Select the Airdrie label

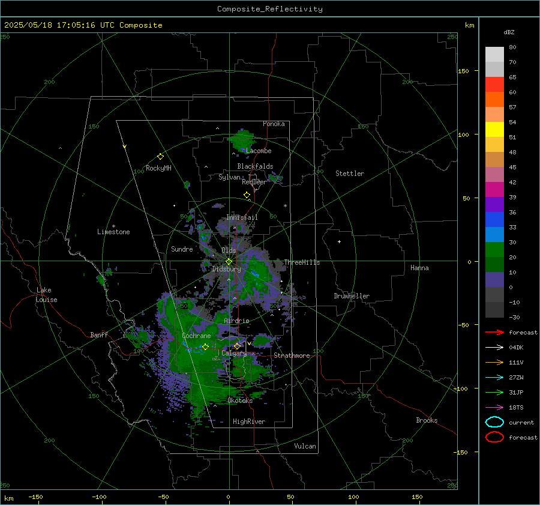pos(236,321)
